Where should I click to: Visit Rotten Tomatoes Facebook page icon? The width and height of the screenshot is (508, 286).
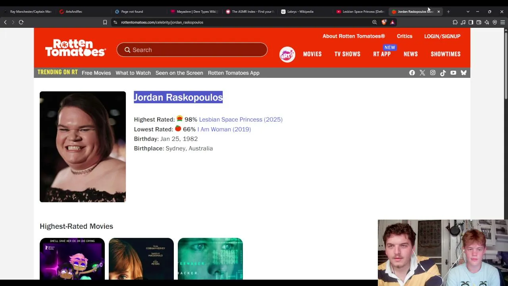(x=412, y=73)
